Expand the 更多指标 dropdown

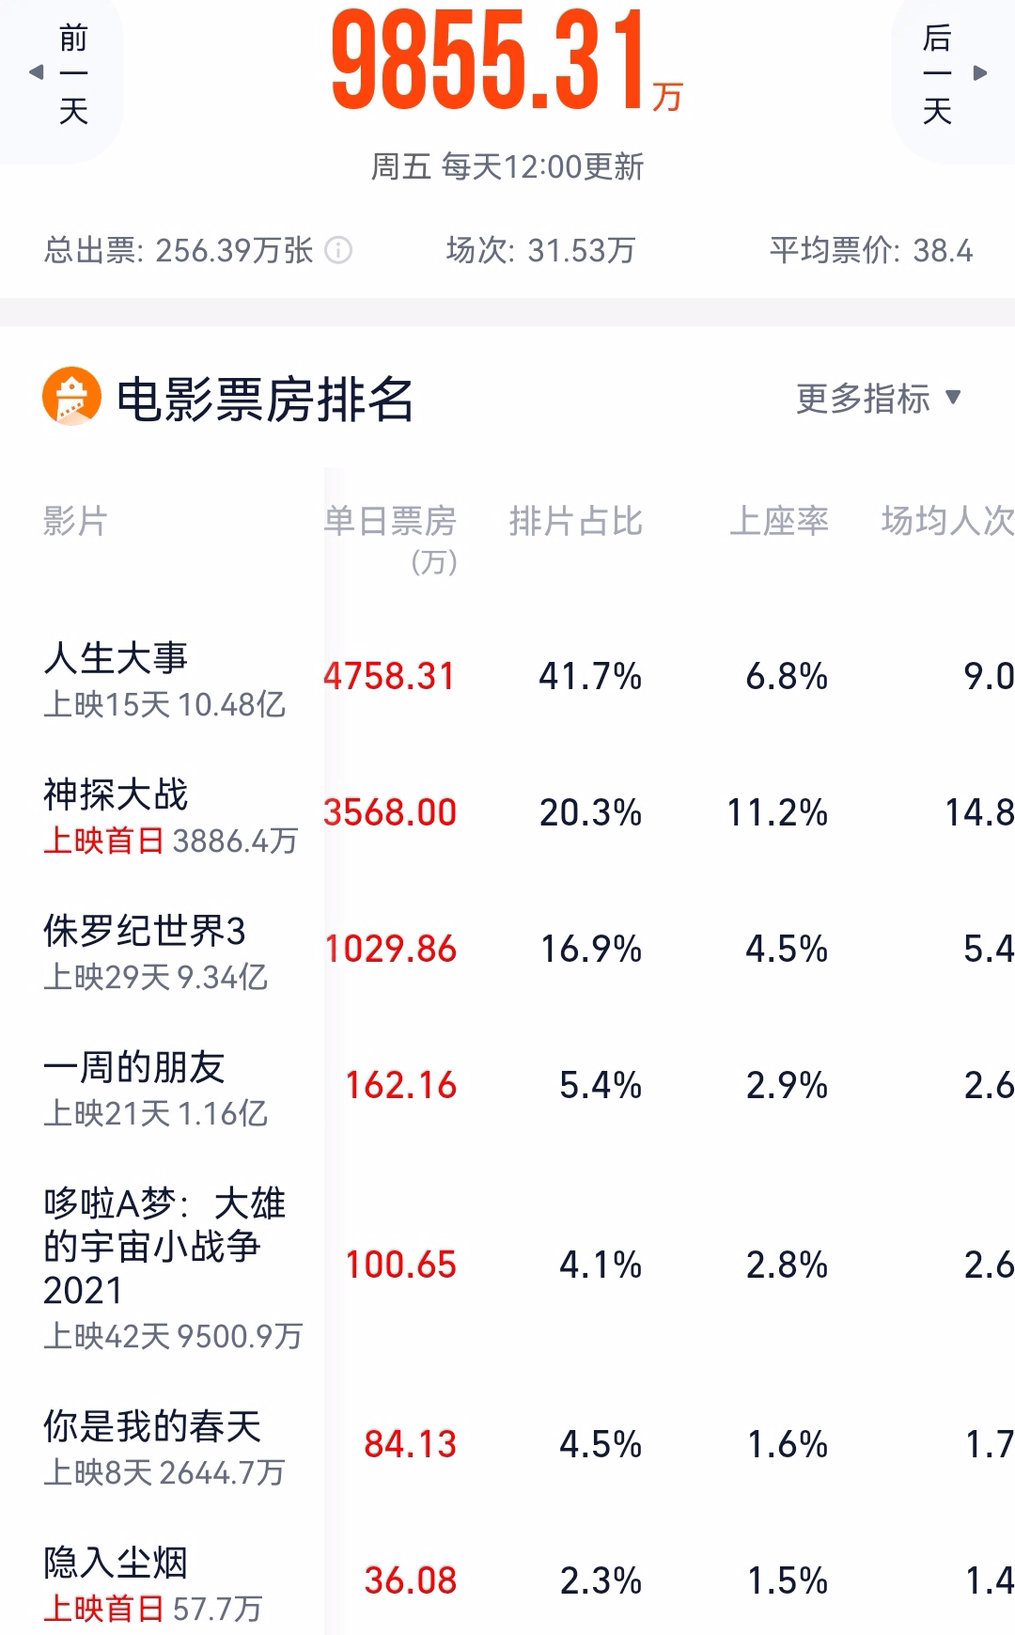(x=879, y=399)
